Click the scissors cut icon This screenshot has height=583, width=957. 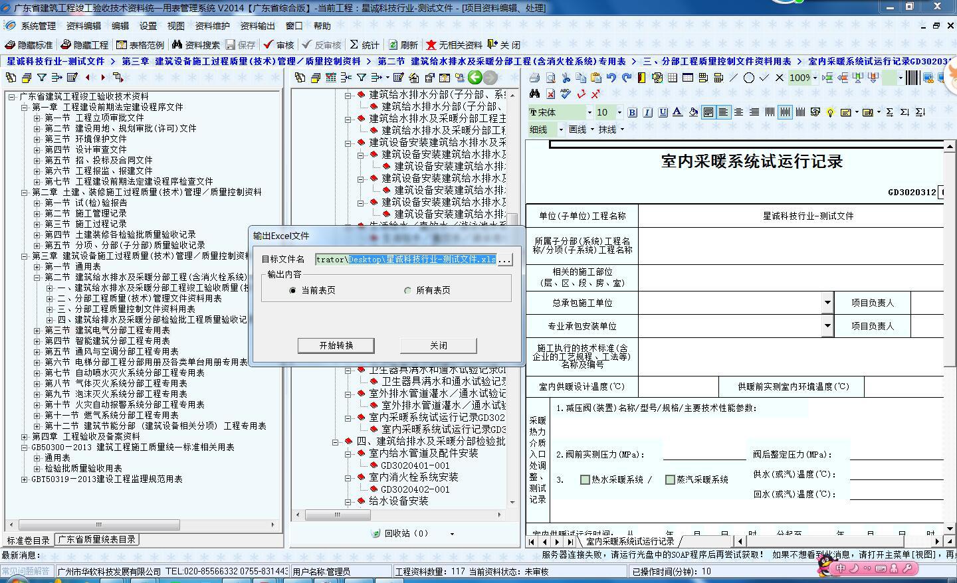pyautogui.click(x=566, y=78)
